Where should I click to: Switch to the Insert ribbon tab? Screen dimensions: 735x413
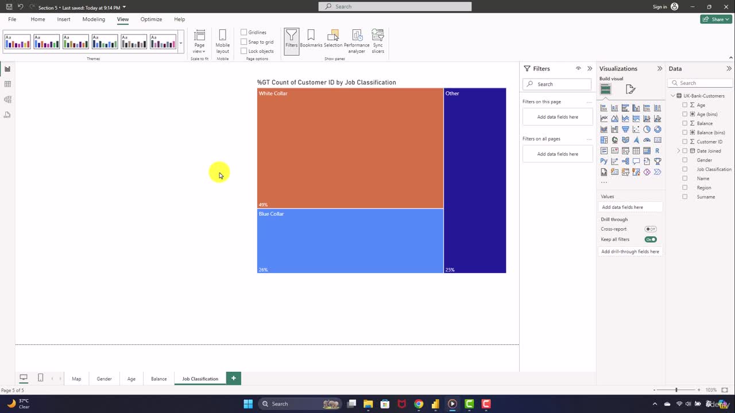(64, 19)
